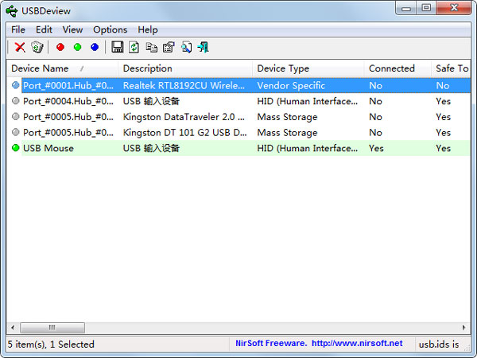Click the copy selected items icon
477x358 pixels.
pos(151,47)
